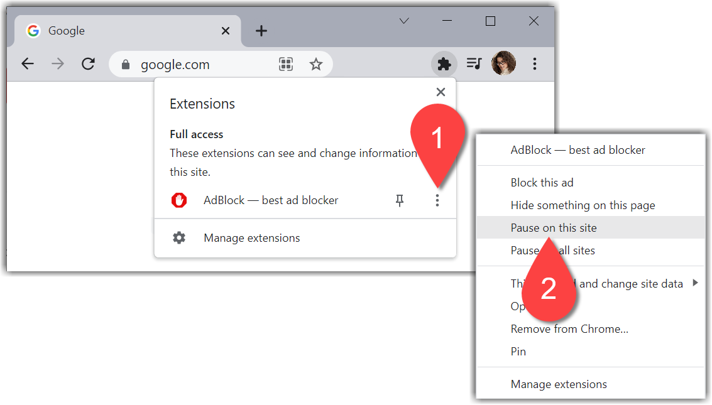The width and height of the screenshot is (712, 405).
Task: Open the new tab with plus button
Action: click(x=261, y=31)
